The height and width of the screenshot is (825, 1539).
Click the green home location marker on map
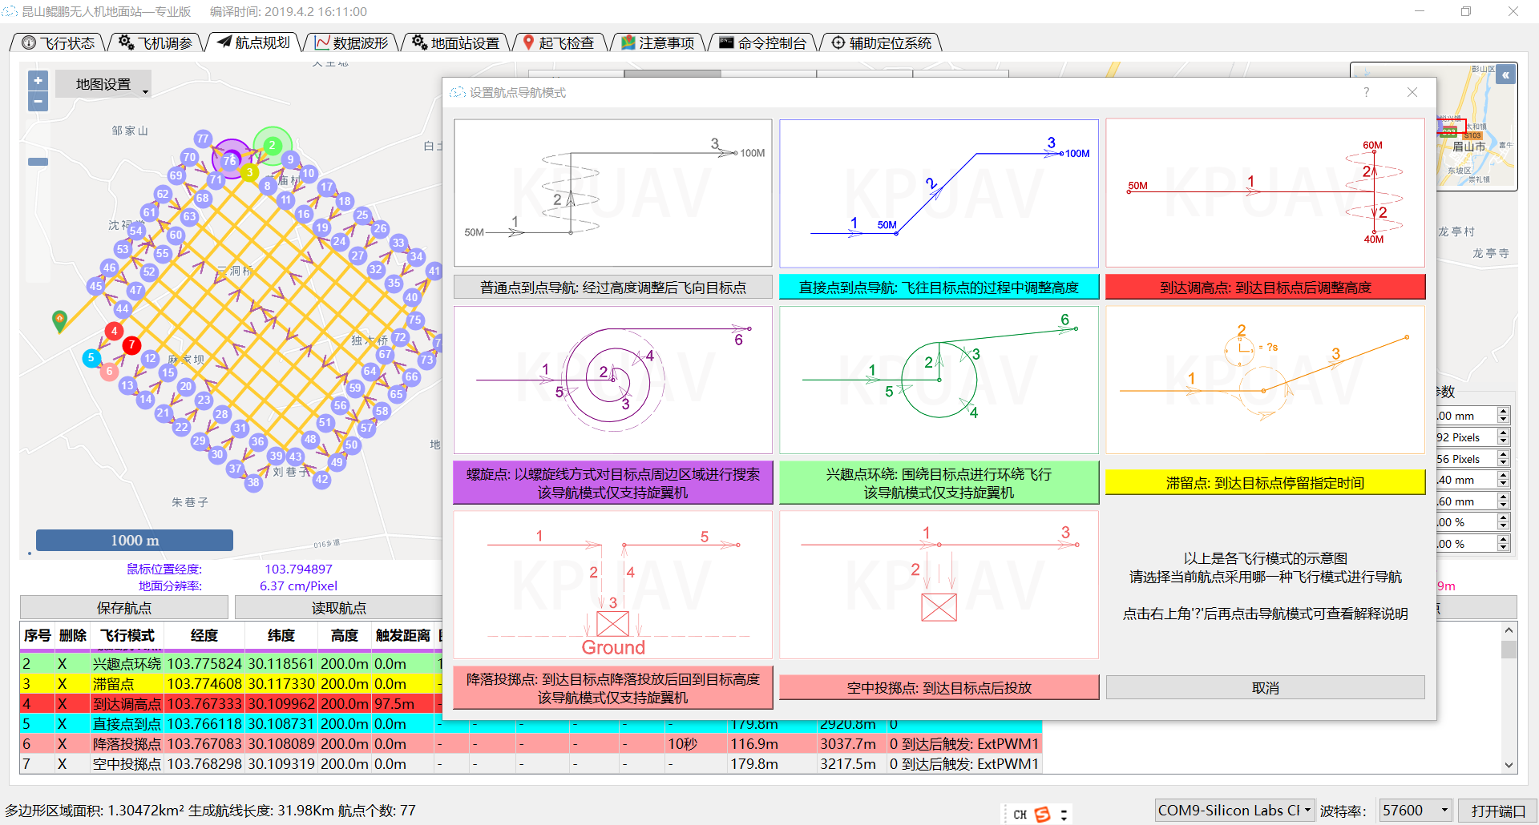(59, 320)
